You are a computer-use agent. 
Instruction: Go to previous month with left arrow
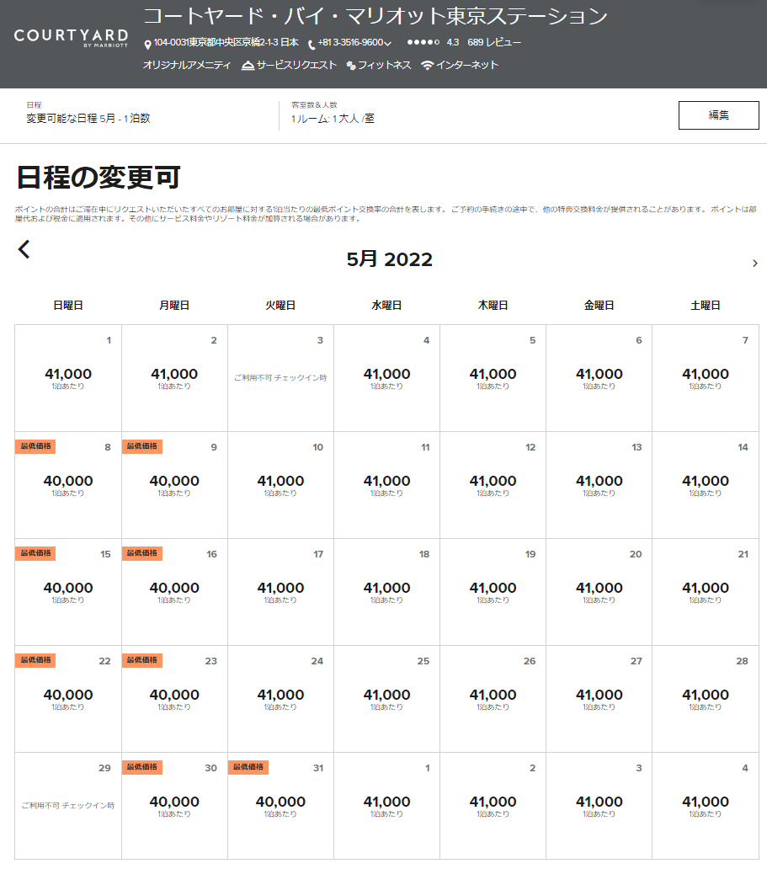tap(24, 249)
